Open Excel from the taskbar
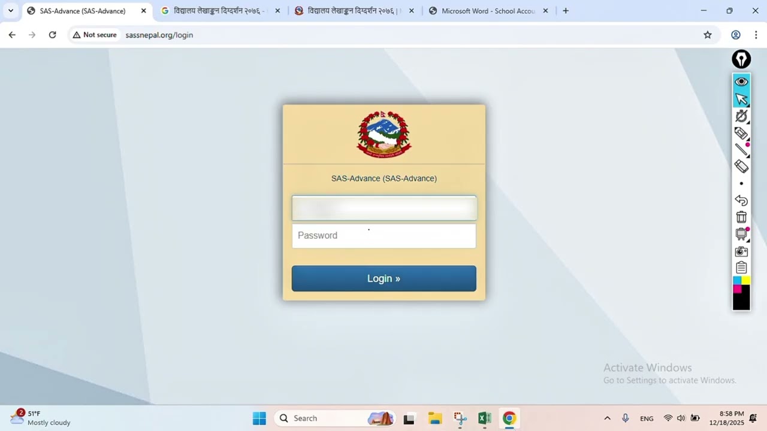The image size is (767, 431). point(484,418)
